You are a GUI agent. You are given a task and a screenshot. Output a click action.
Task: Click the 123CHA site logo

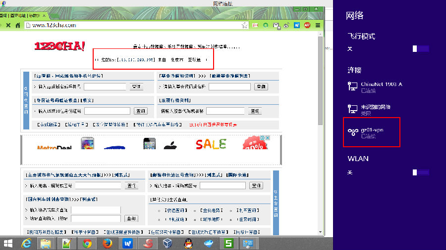59,46
